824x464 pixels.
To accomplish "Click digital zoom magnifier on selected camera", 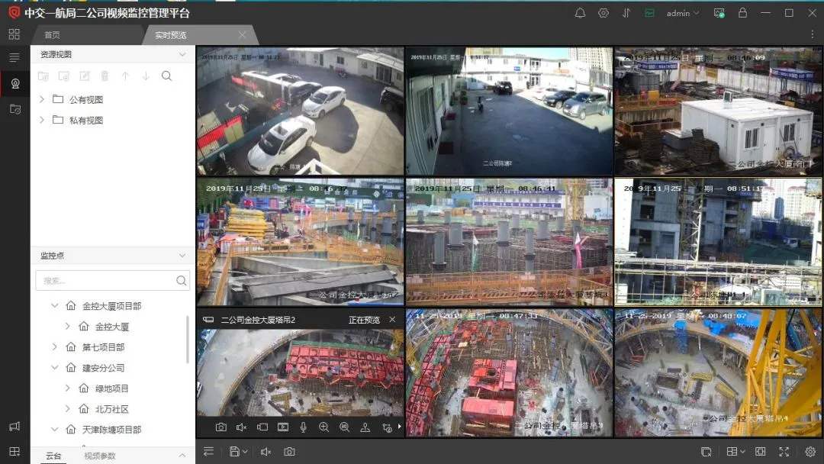I will click(323, 427).
